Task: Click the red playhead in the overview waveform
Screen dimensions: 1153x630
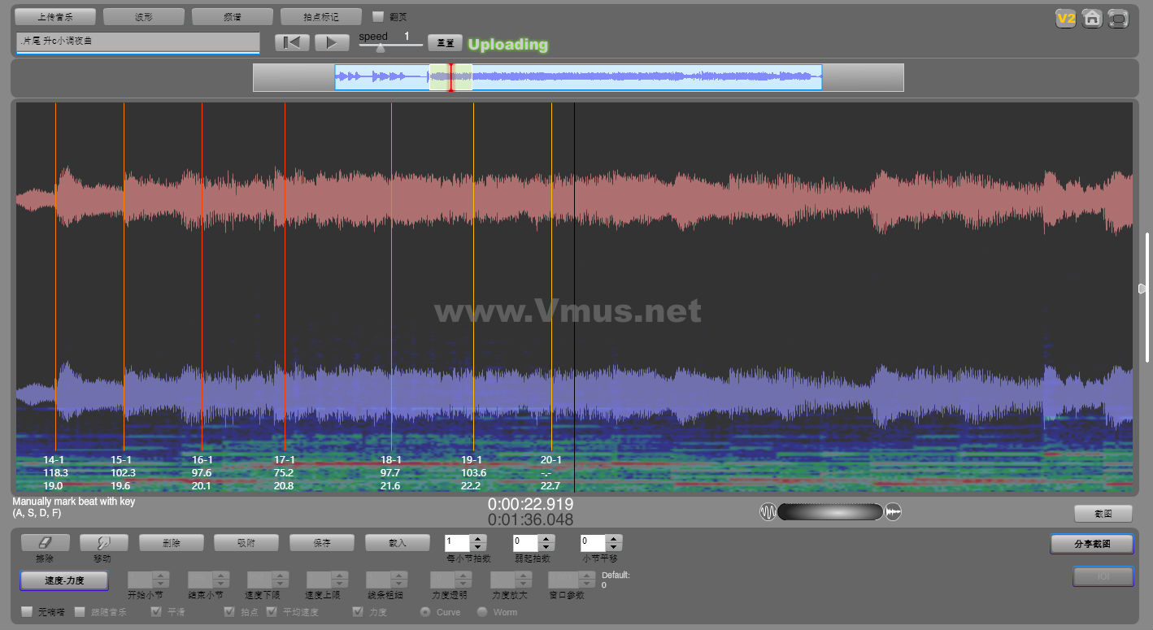Action: (x=450, y=77)
